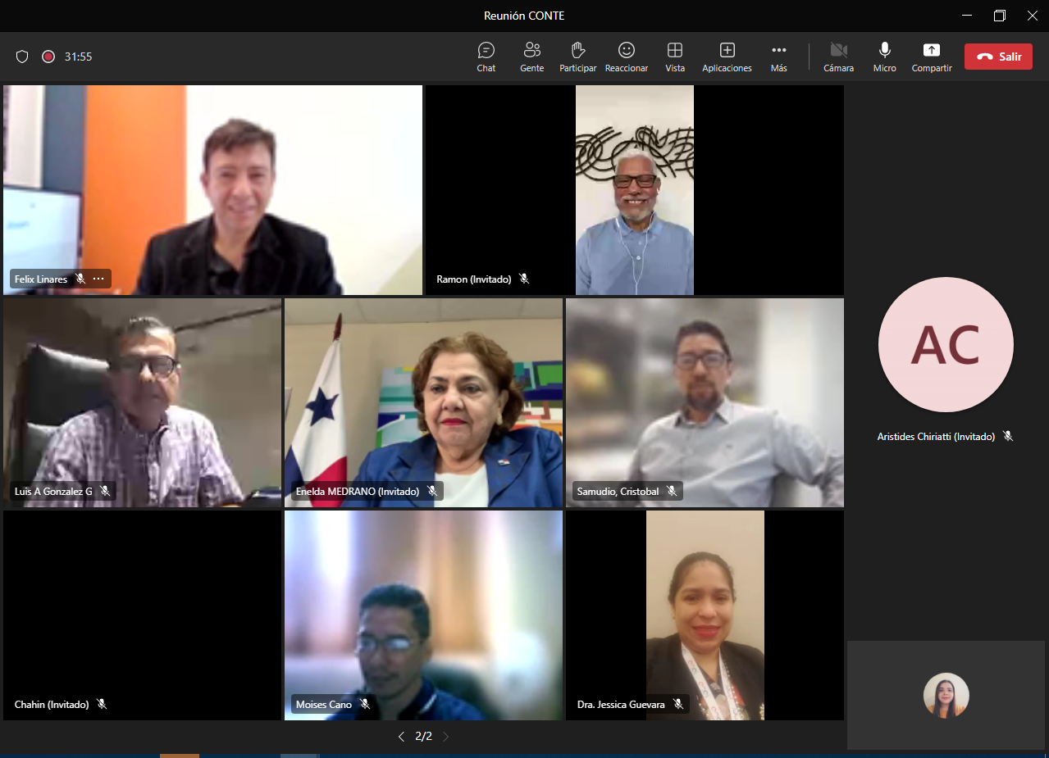Click muted mic icon for Aristides Chiriatti

point(1008,437)
